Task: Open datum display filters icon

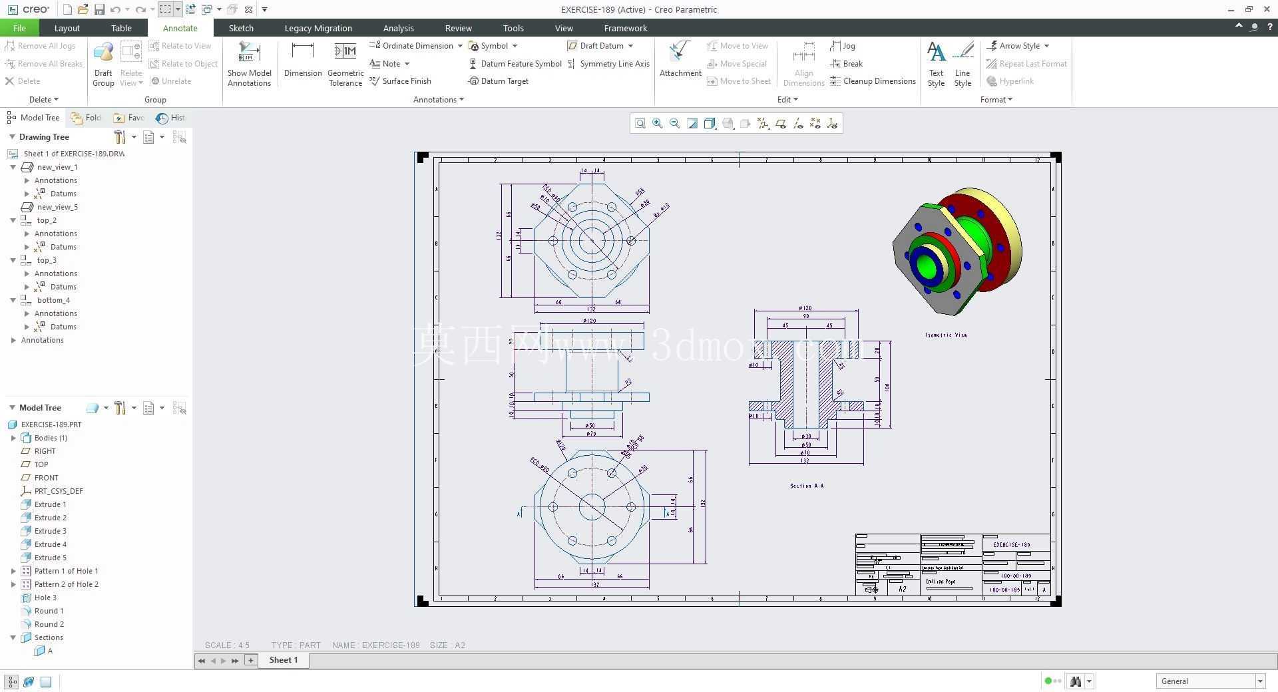Action: click(763, 123)
